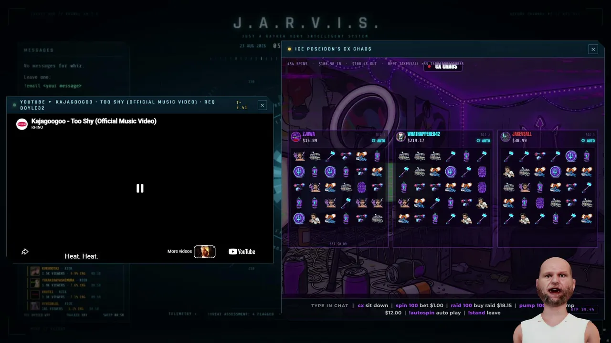Click the RHINO channel avatar
Viewport: 611px width, 343px height.
pyautogui.click(x=22, y=124)
